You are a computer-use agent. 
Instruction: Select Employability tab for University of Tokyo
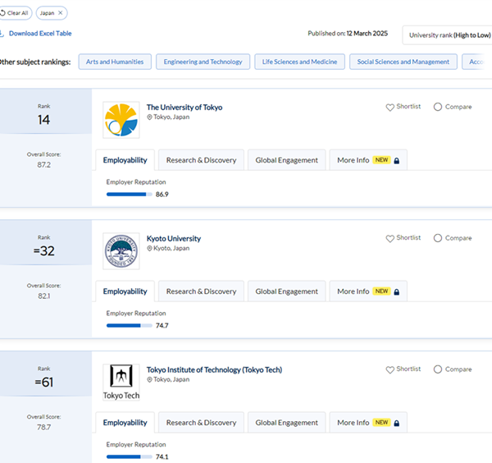pyautogui.click(x=125, y=160)
